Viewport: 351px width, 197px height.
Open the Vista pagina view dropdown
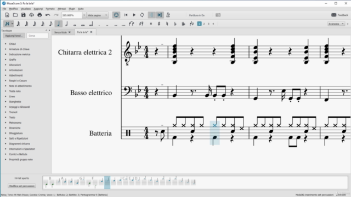[x=98, y=15]
